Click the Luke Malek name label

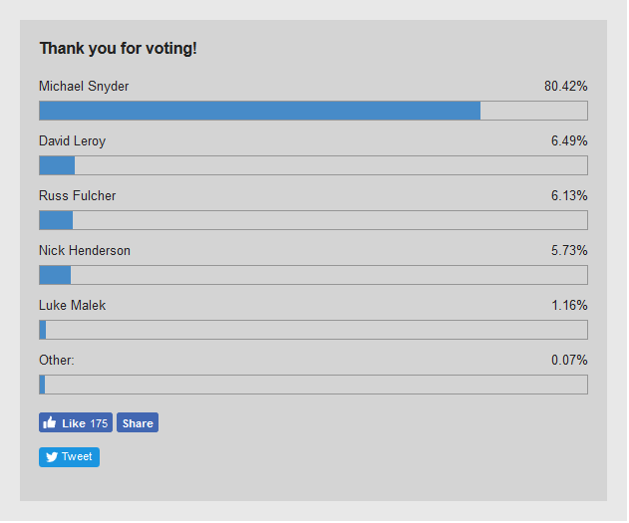(72, 306)
